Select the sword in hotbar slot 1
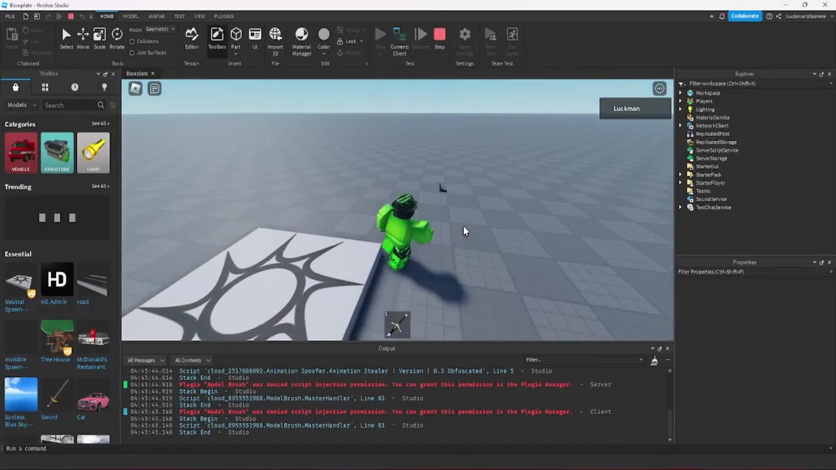This screenshot has width=836, height=470. (397, 324)
